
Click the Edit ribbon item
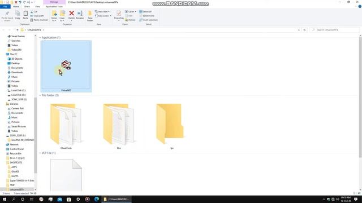(129, 16)
